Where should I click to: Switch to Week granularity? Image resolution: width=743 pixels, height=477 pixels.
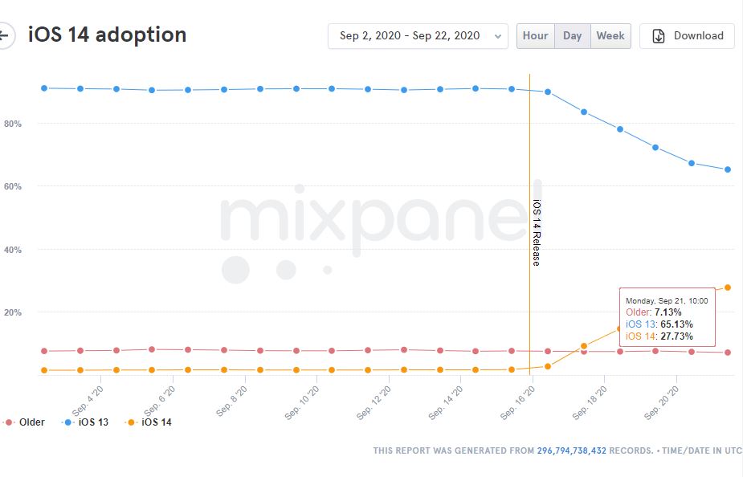610,36
